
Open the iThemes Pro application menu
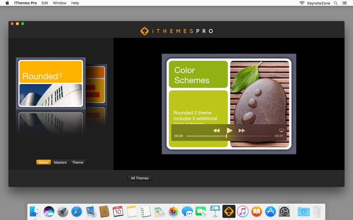pos(26,3)
